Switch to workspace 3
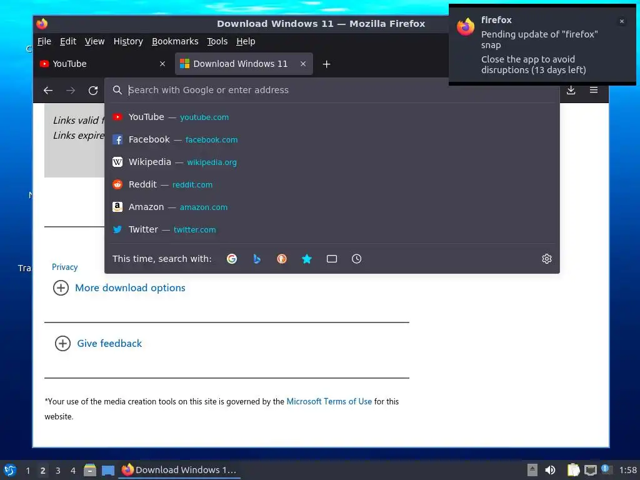 58,471
